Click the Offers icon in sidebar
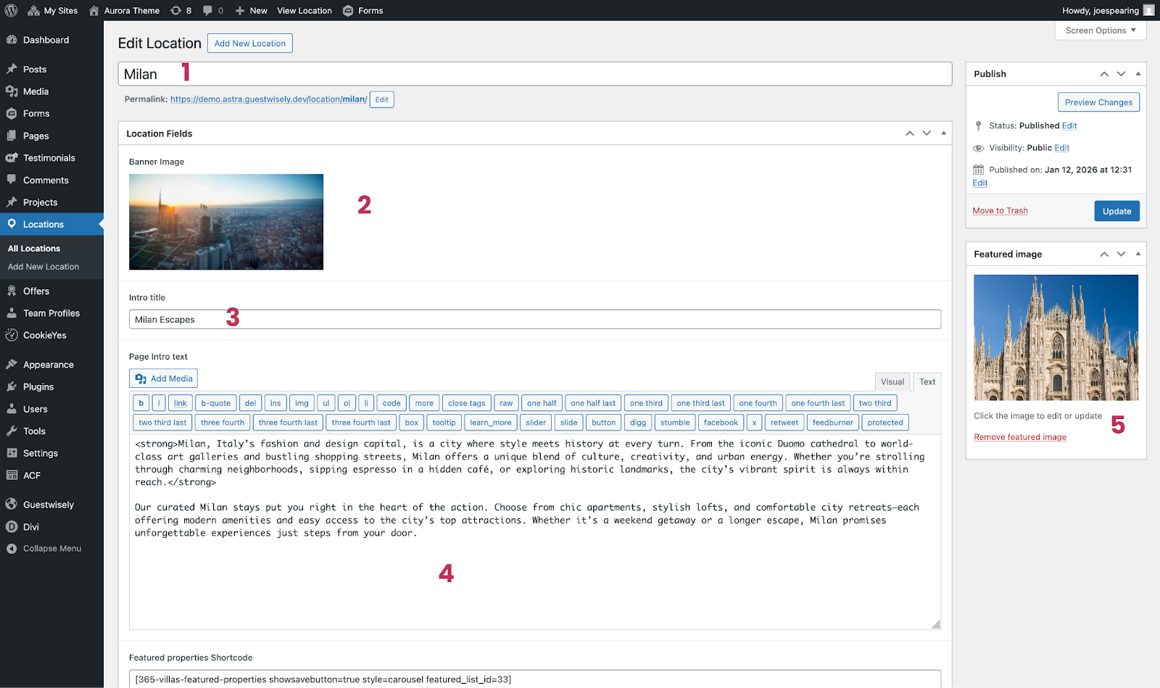1160x688 pixels. coord(12,291)
